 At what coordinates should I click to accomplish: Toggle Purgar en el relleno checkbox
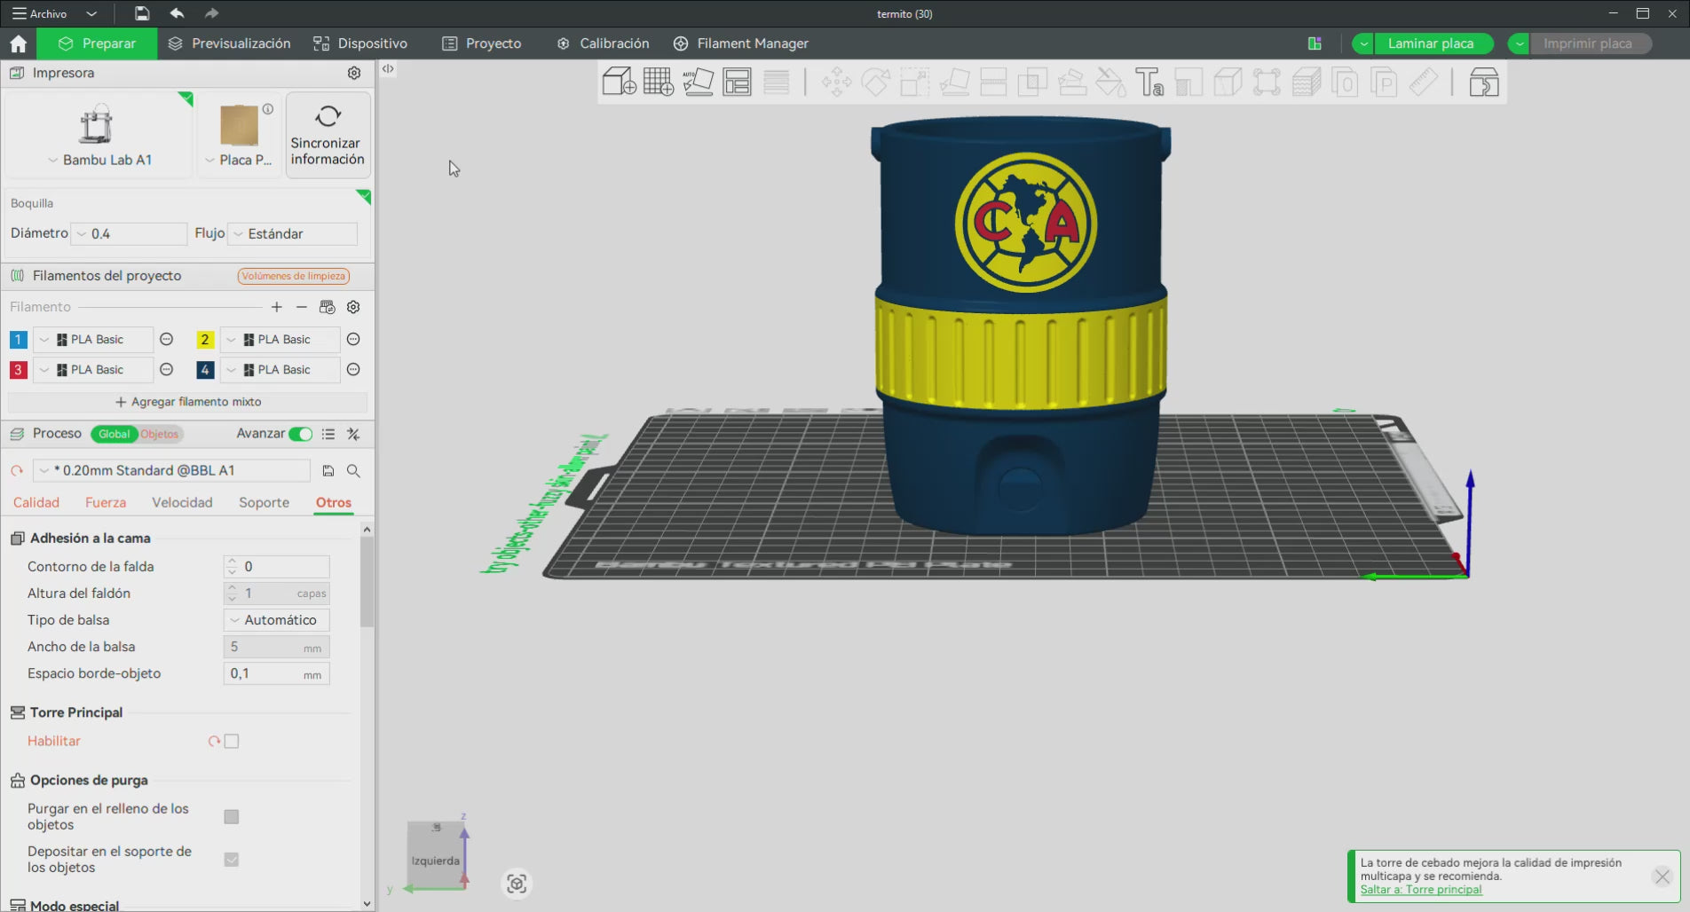232,817
